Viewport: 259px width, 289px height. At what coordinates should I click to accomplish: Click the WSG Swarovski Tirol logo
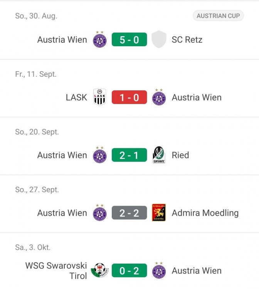tap(100, 270)
